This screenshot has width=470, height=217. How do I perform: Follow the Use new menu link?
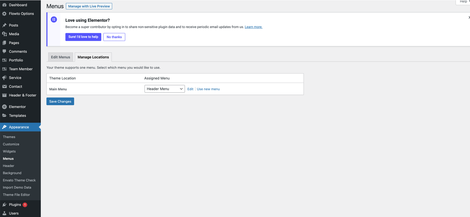point(208,89)
